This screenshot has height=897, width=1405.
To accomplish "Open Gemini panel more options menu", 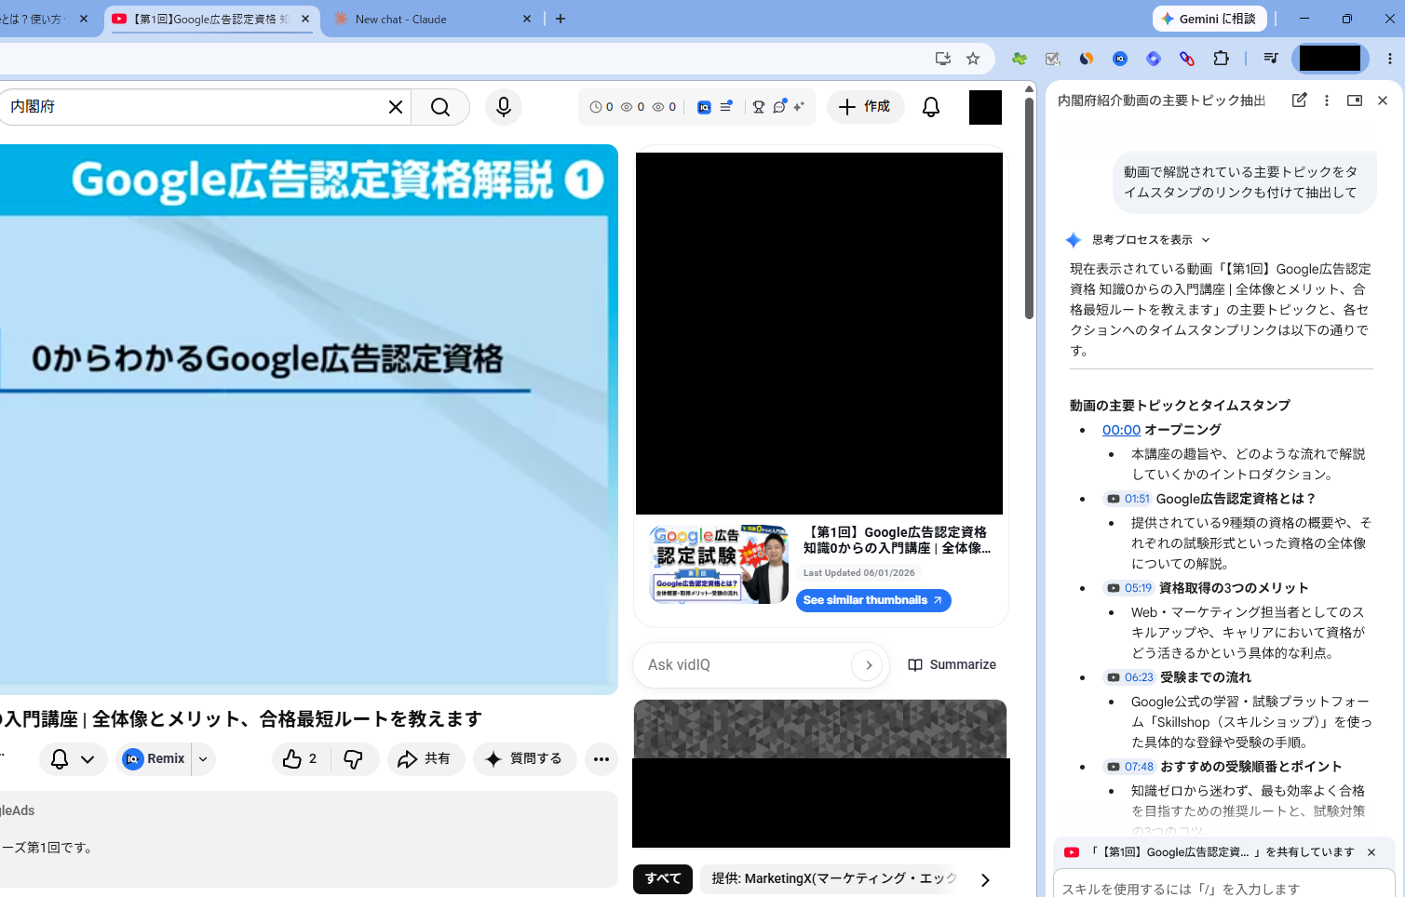I will (1327, 100).
